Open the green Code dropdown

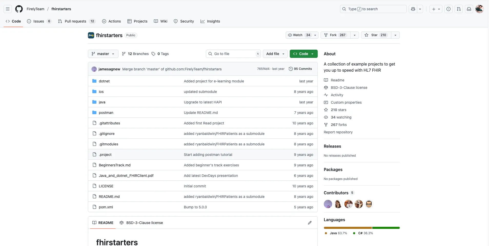pos(303,54)
